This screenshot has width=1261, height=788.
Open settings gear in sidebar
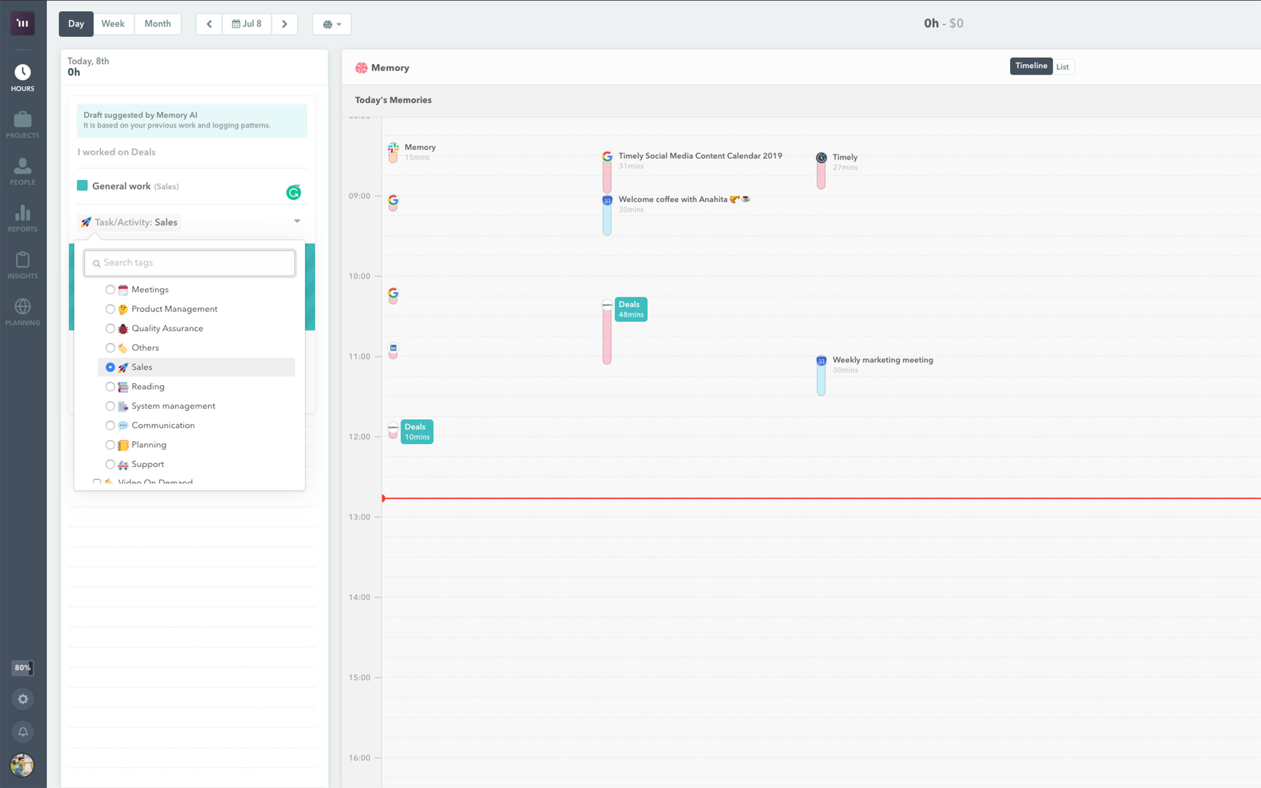click(22, 699)
